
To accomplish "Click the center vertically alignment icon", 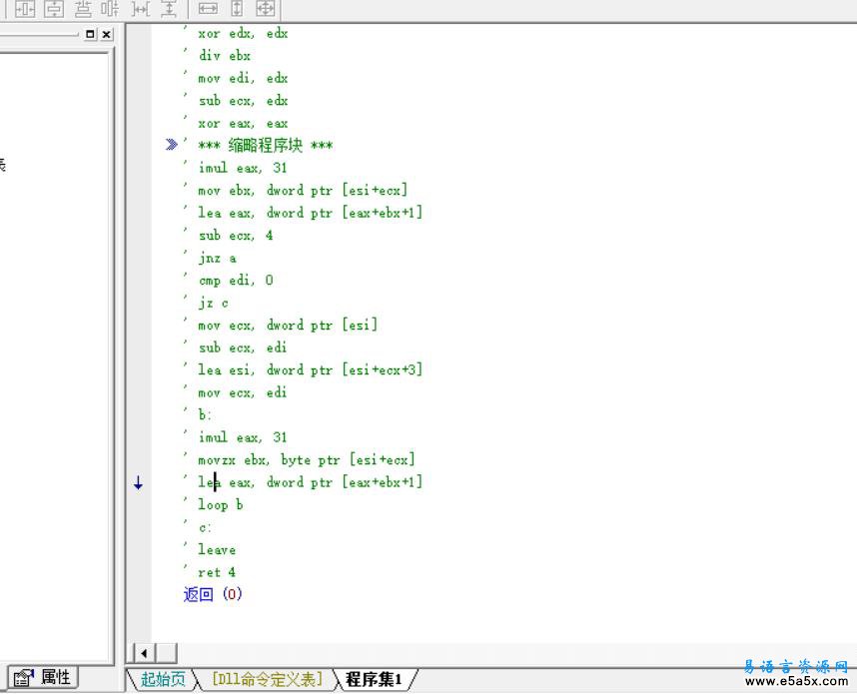I will pyautogui.click(x=54, y=8).
